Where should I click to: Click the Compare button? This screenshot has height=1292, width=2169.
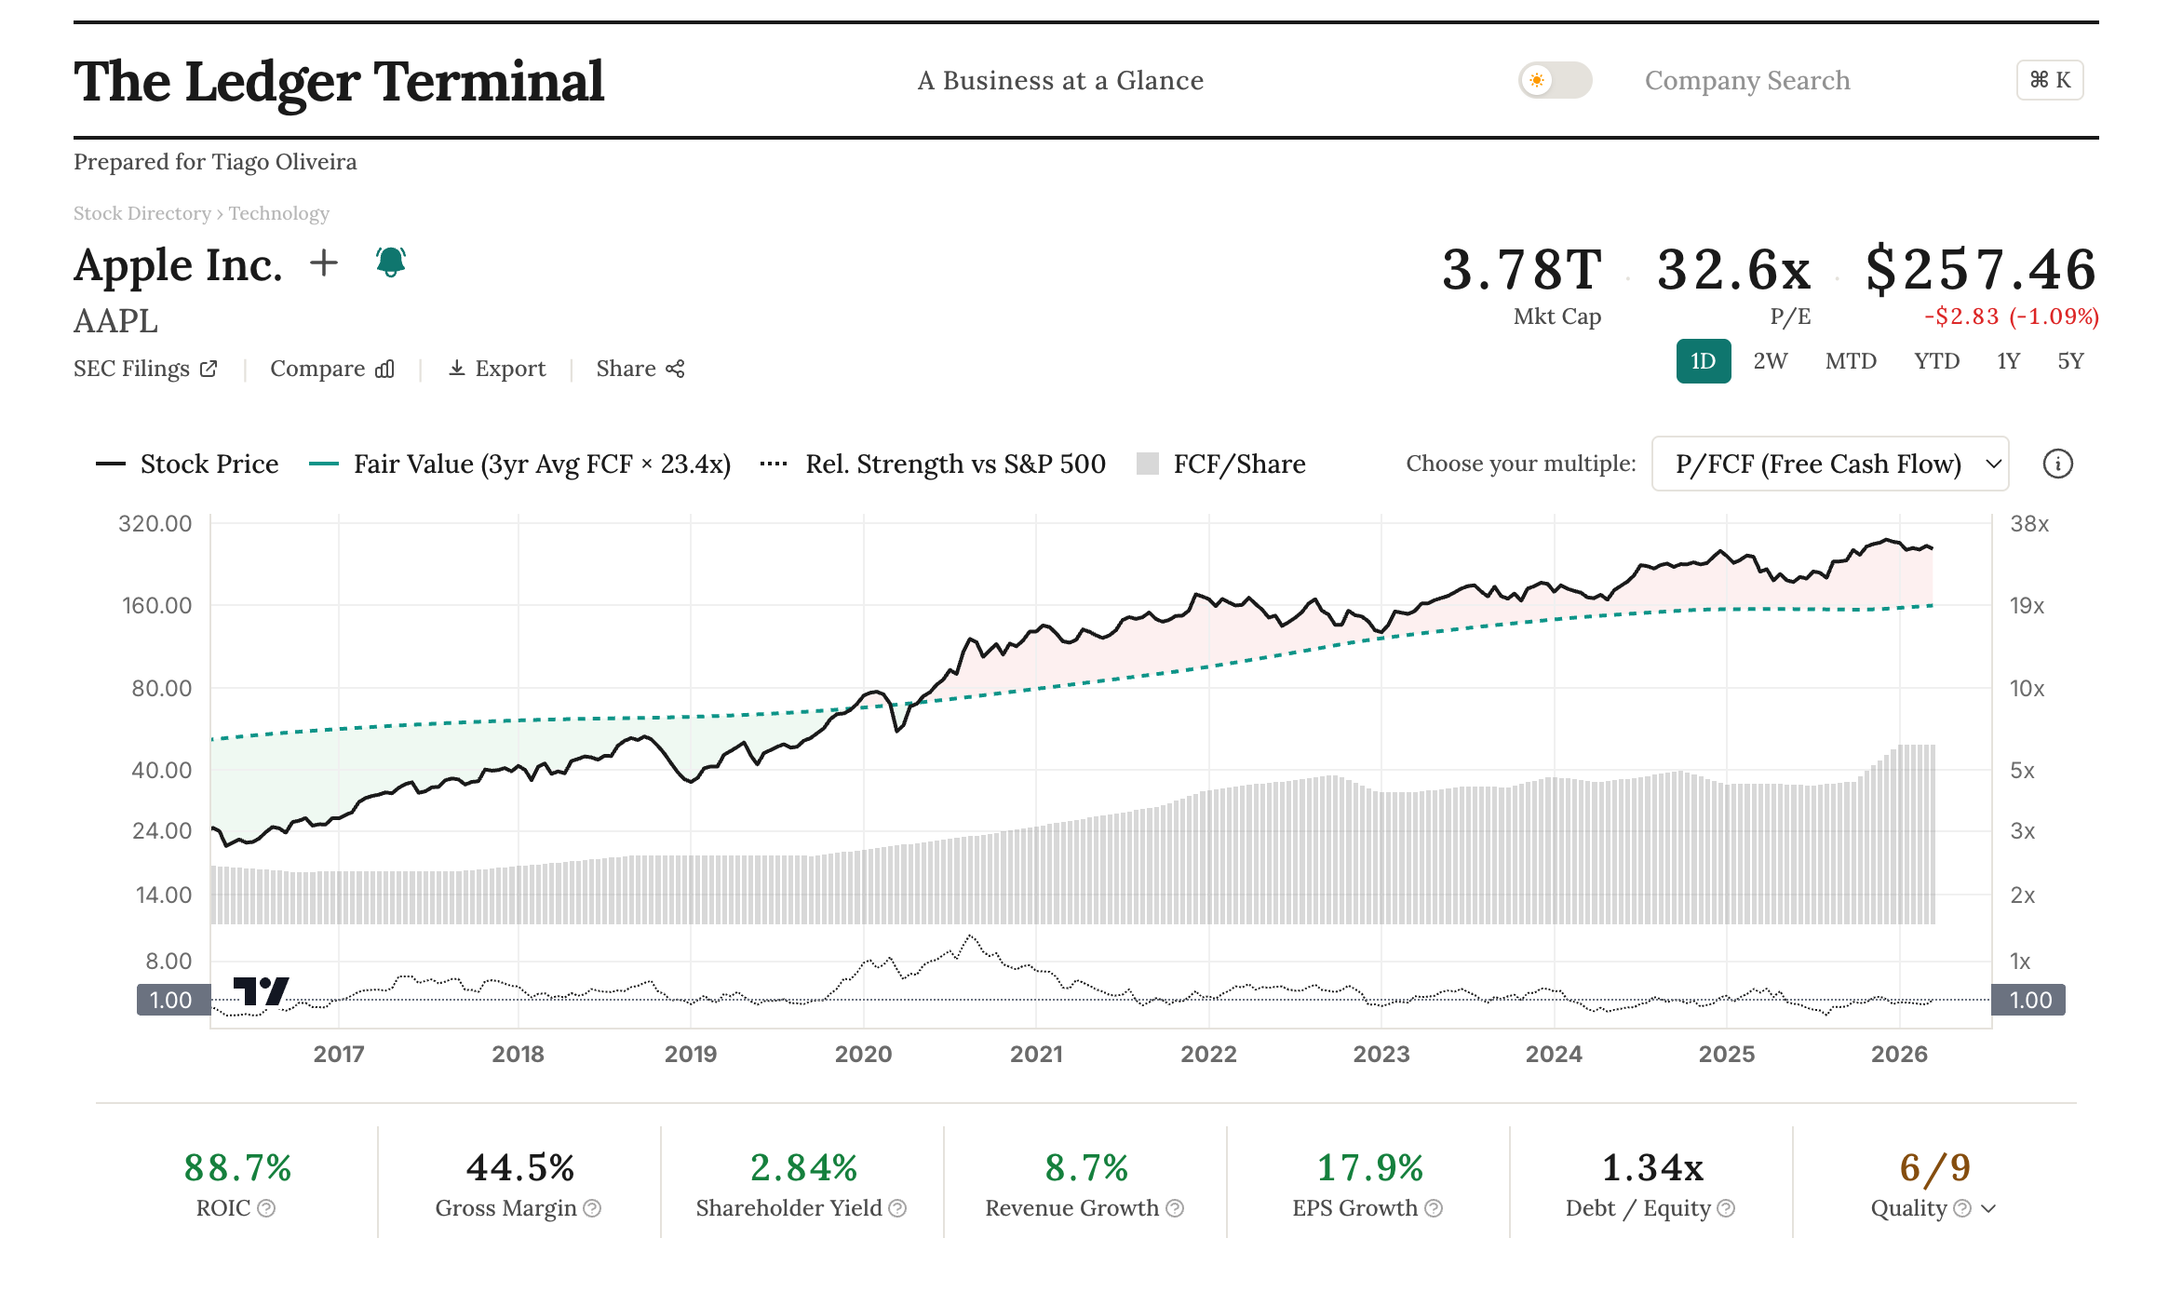click(x=332, y=369)
